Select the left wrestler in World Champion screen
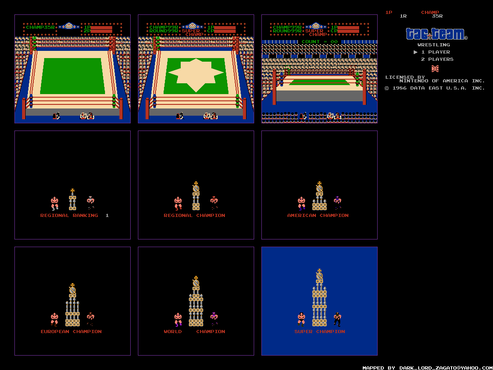The image size is (493, 370). click(178, 320)
